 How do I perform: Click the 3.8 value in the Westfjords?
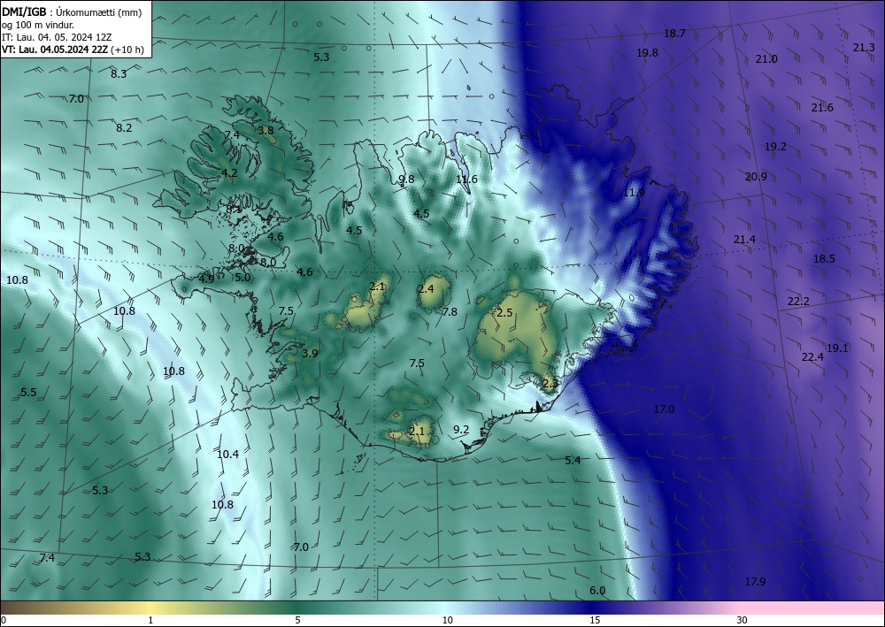[265, 131]
